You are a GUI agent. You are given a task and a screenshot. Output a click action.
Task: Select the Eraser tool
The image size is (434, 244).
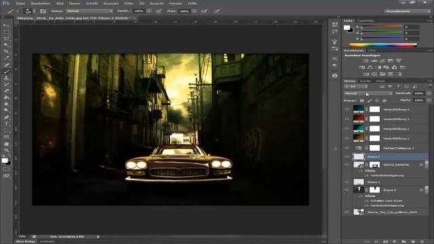pyautogui.click(x=6, y=91)
